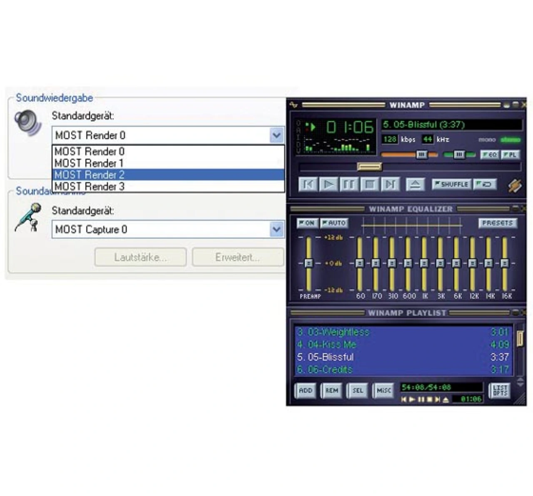The width and height of the screenshot is (533, 496).
Task: Choose MOST Render 1 from the list
Action: (168, 163)
